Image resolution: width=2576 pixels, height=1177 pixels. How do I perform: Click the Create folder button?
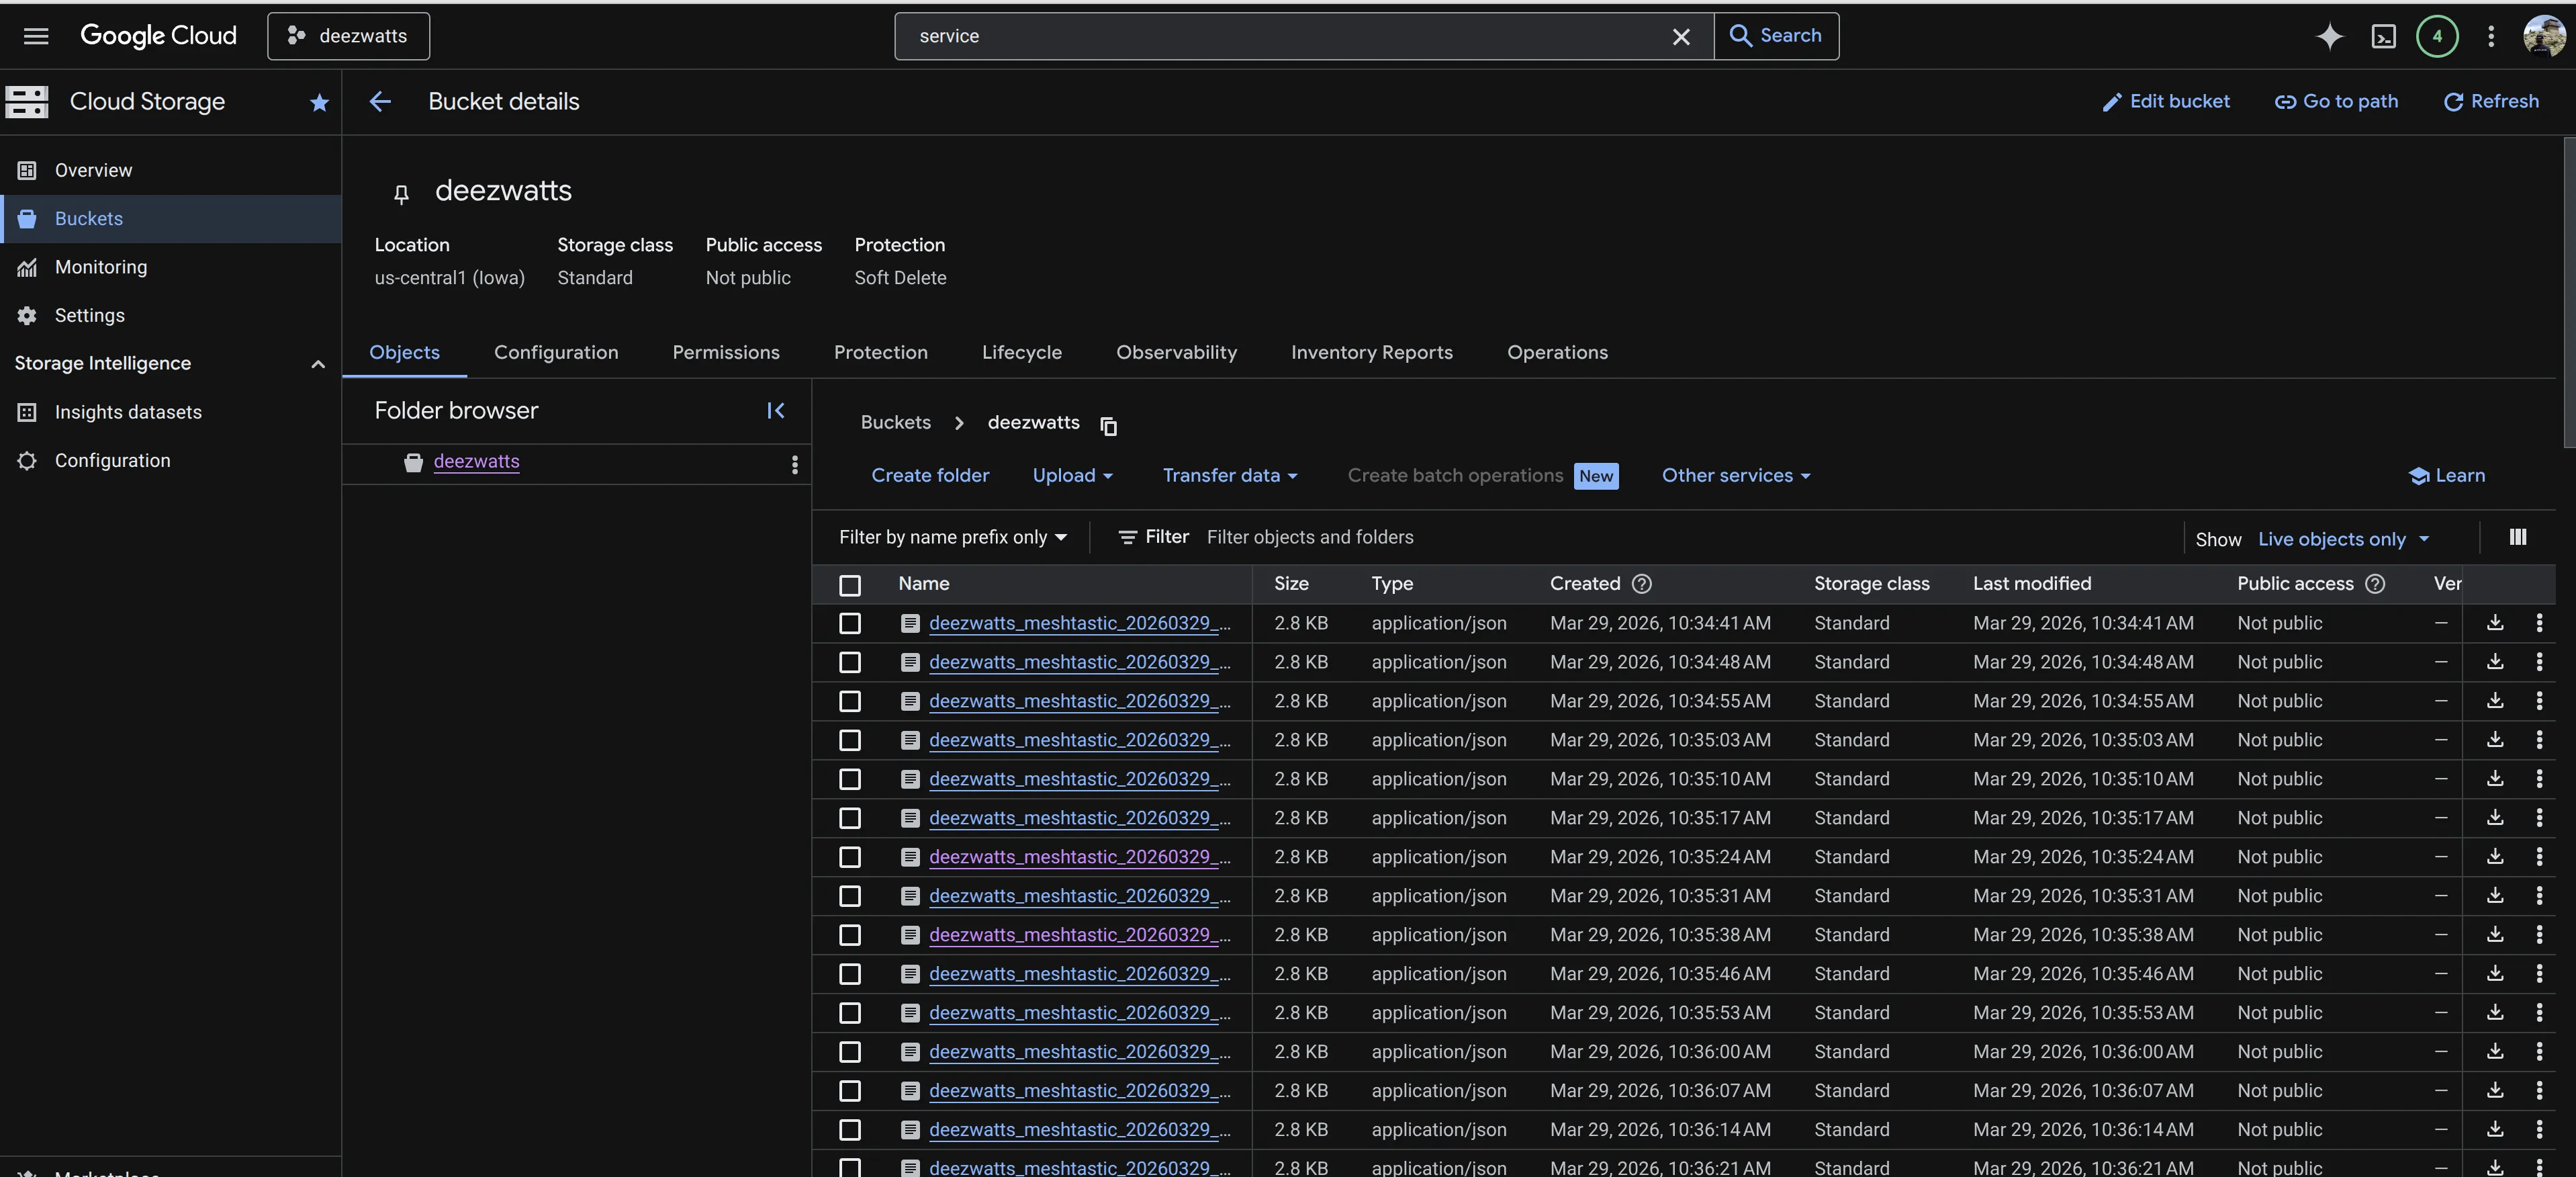pyautogui.click(x=929, y=476)
